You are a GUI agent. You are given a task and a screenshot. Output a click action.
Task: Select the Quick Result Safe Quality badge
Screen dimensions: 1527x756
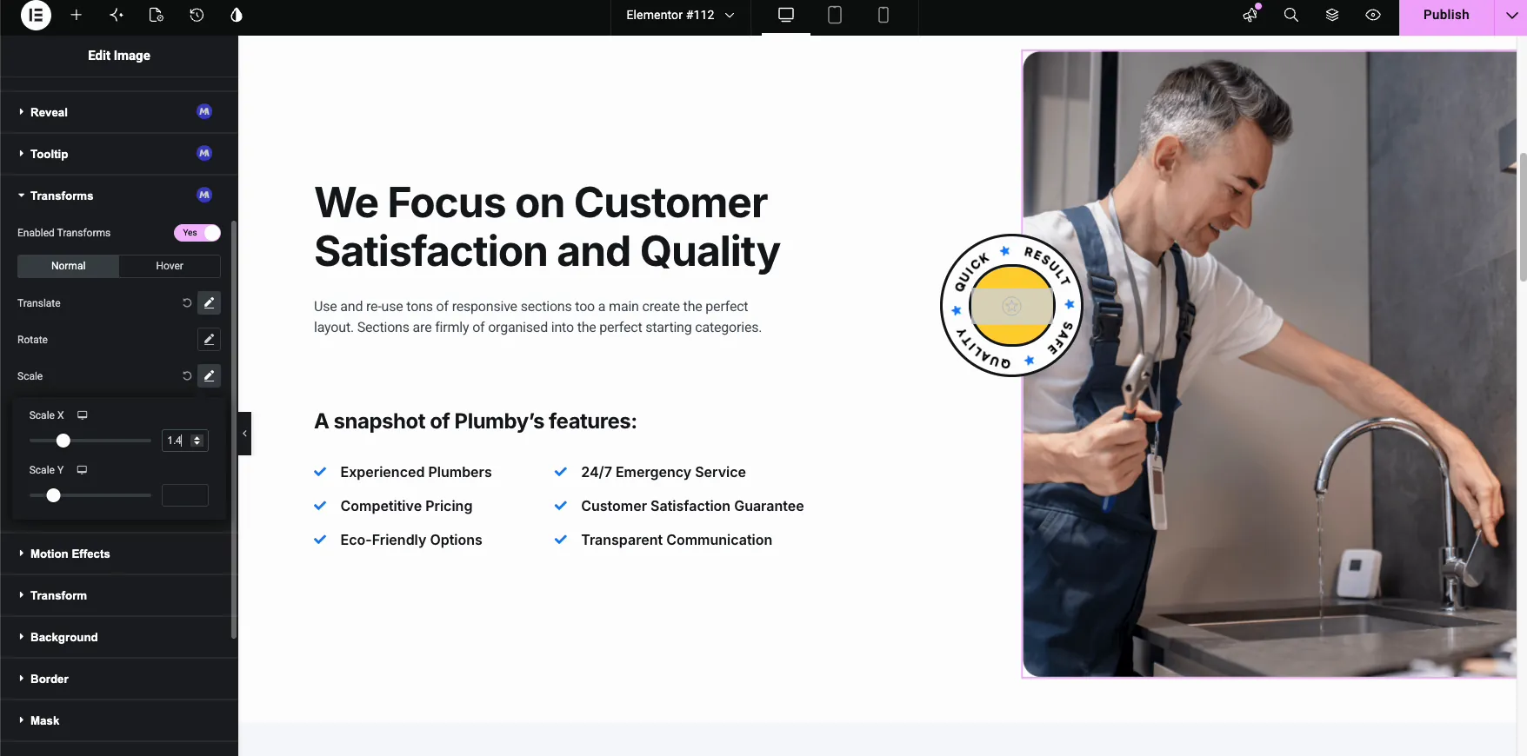pyautogui.click(x=1011, y=305)
